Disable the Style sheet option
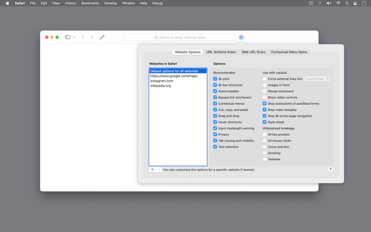Screen dimensions: 371x232 (264, 122)
